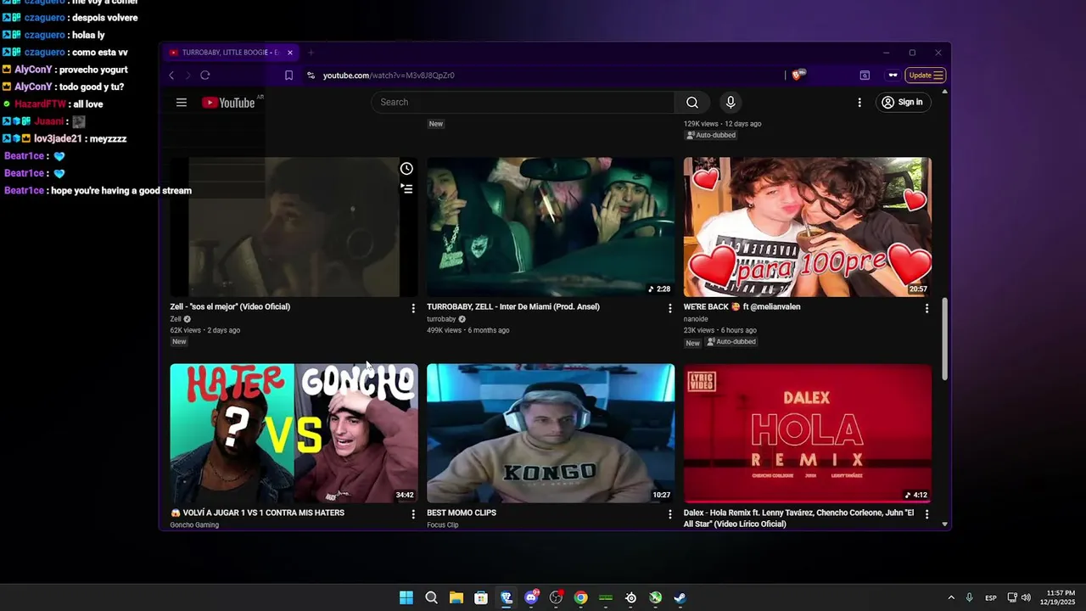Image resolution: width=1086 pixels, height=611 pixels.
Task: Click the glasses icon in browser toolbar
Action: point(893,76)
